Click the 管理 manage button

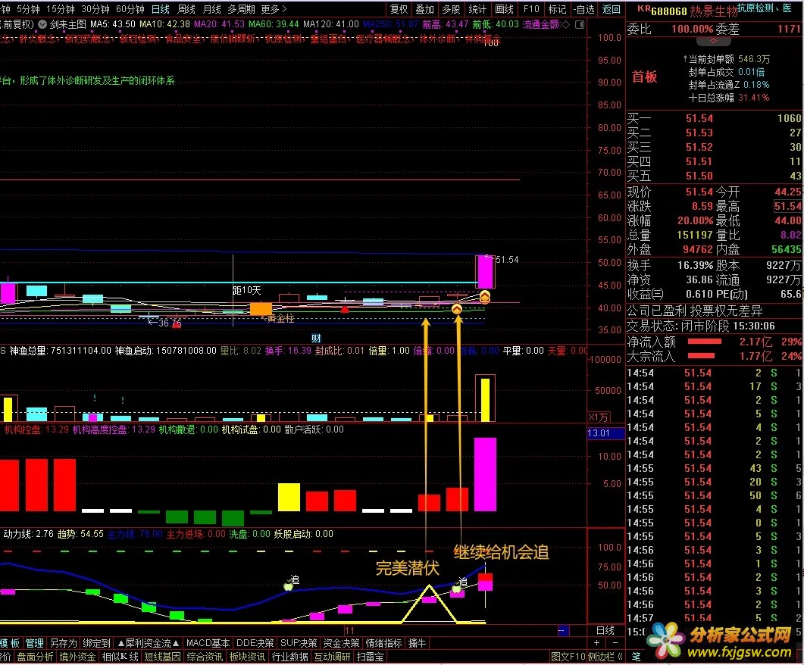pos(34,643)
